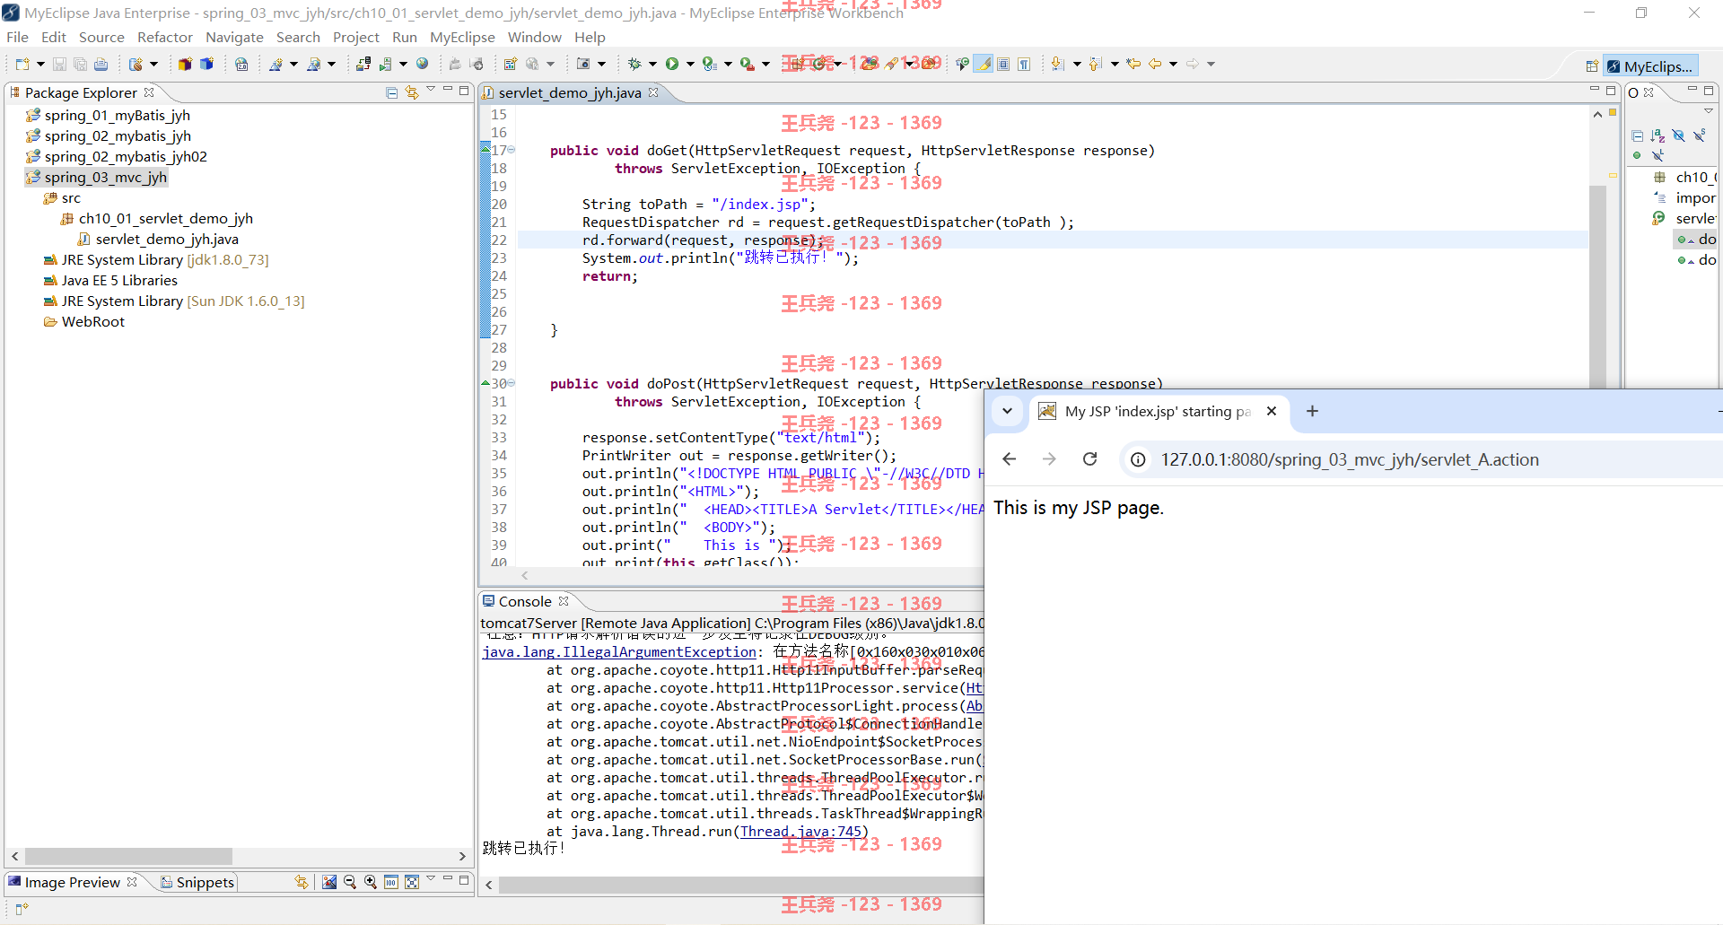Click the browser back button
This screenshot has width=1723, height=925.
1009,459
